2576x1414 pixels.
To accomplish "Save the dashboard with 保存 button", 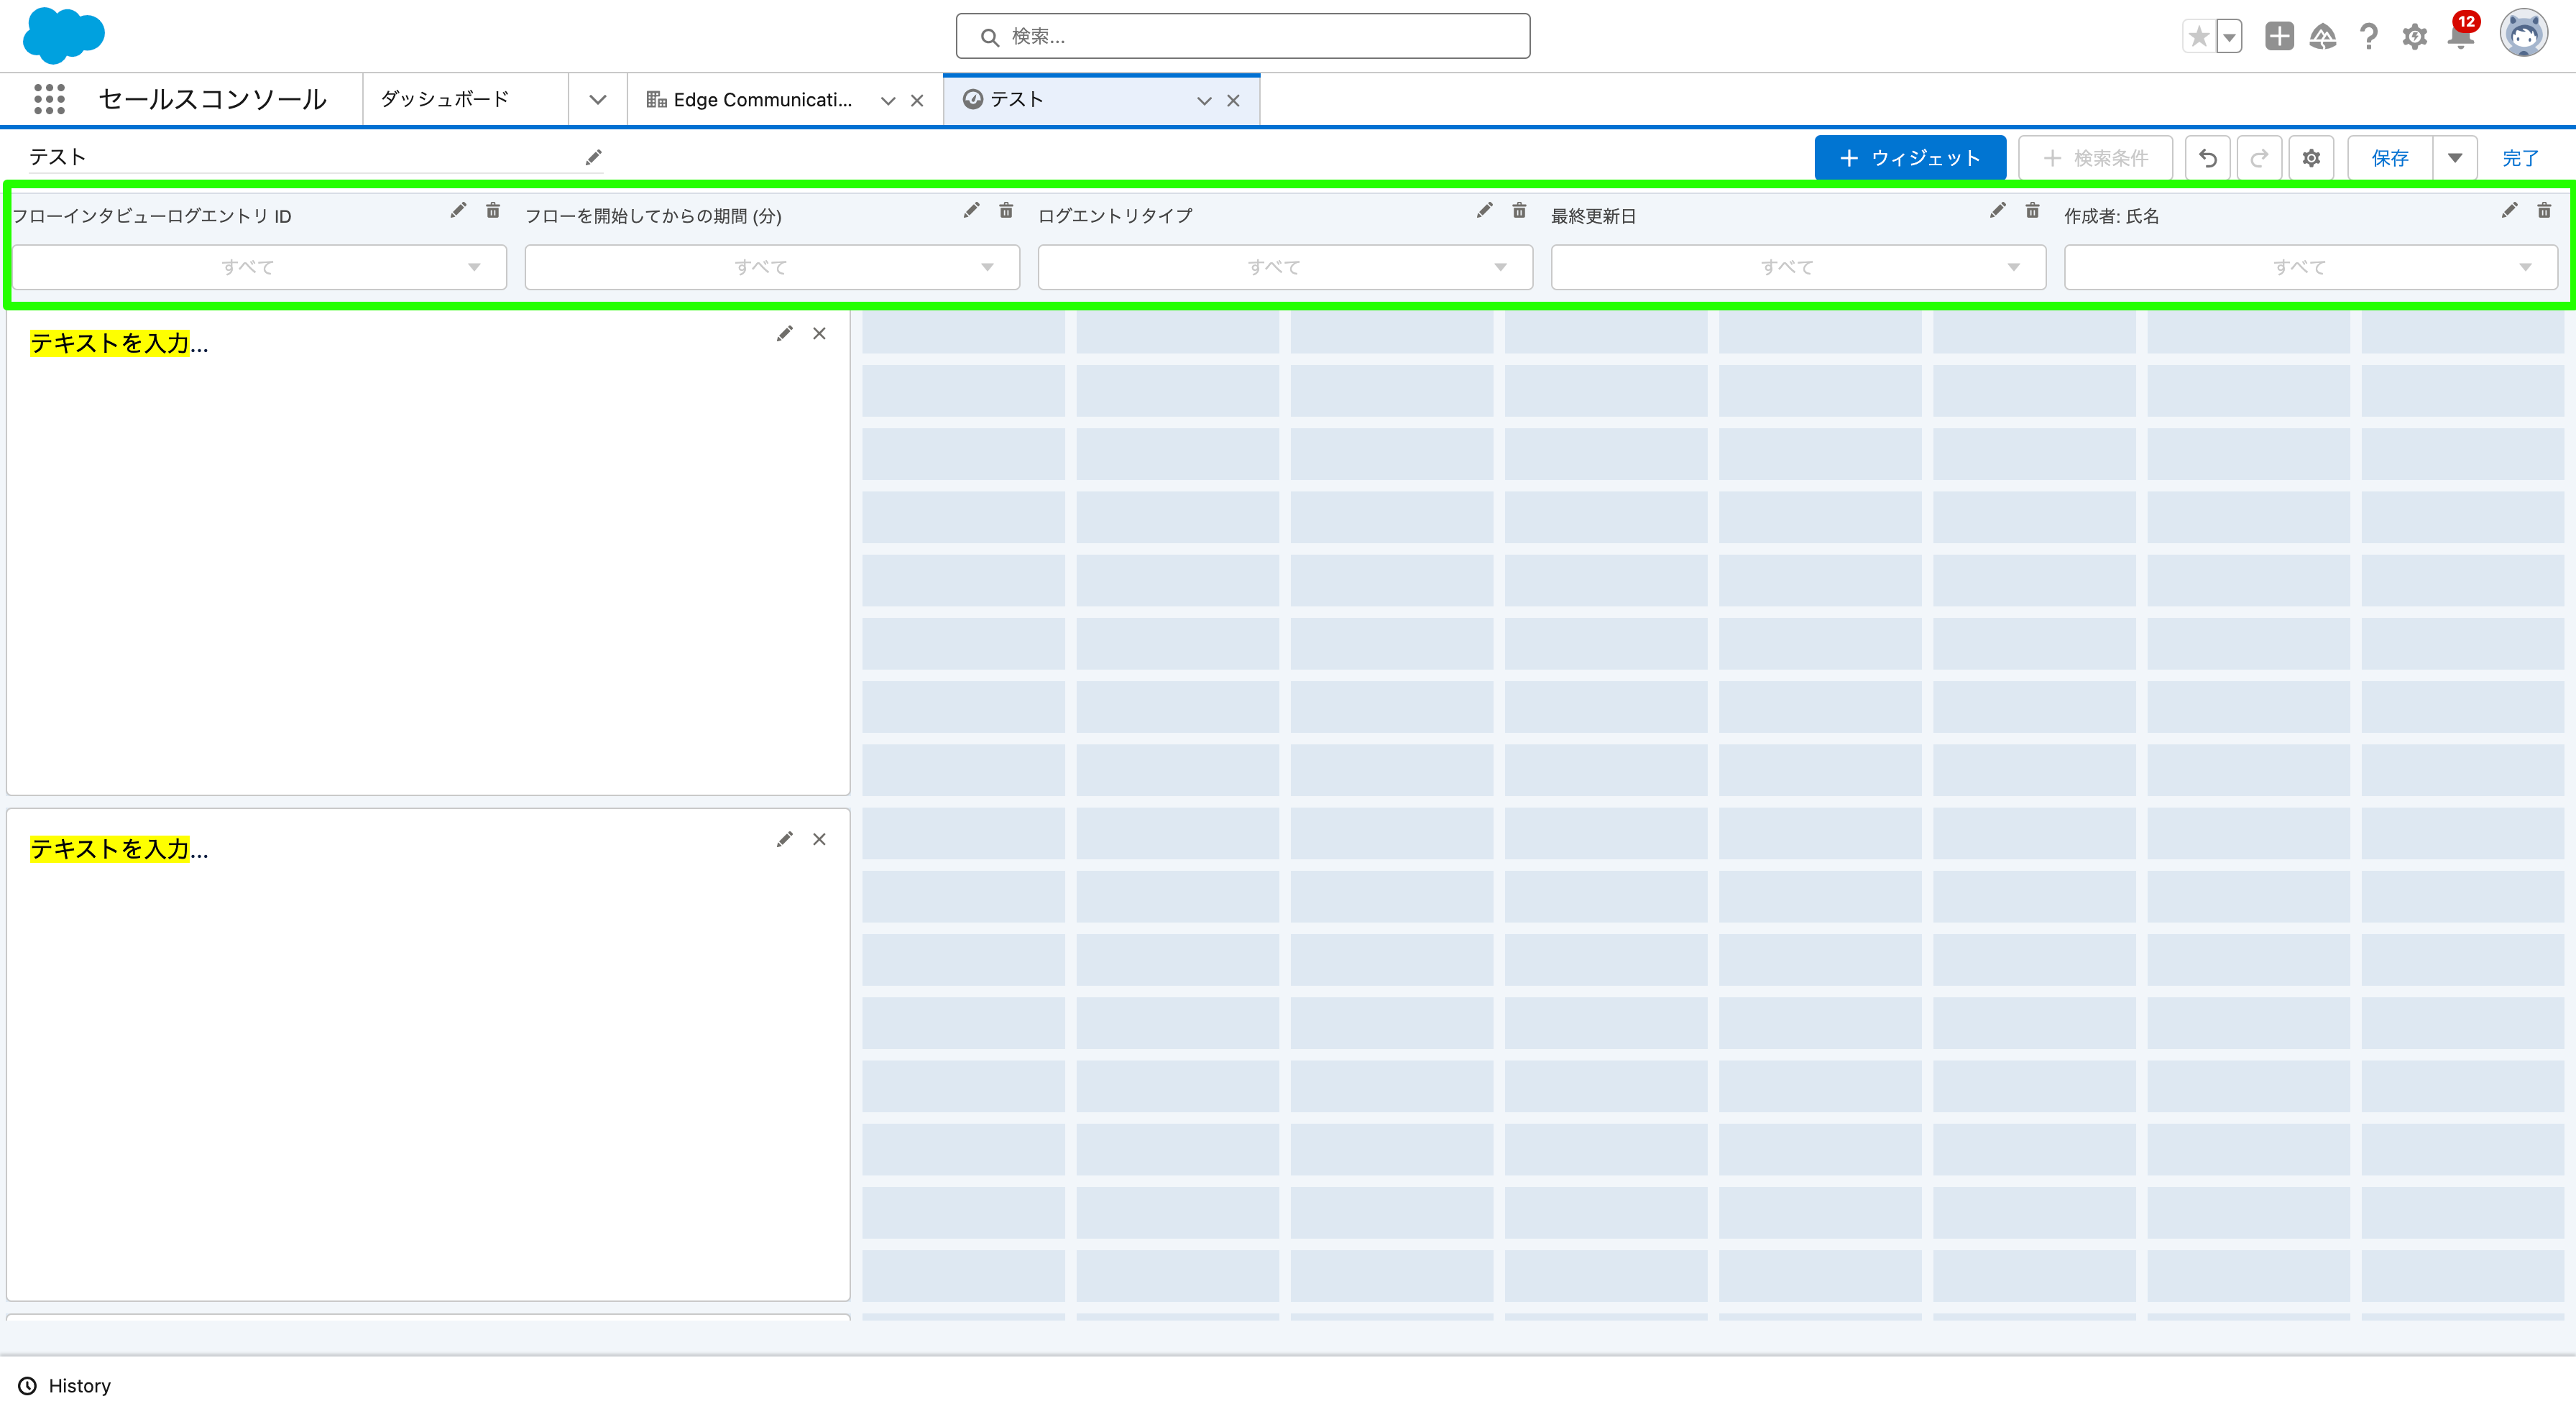I will pyautogui.click(x=2390, y=157).
